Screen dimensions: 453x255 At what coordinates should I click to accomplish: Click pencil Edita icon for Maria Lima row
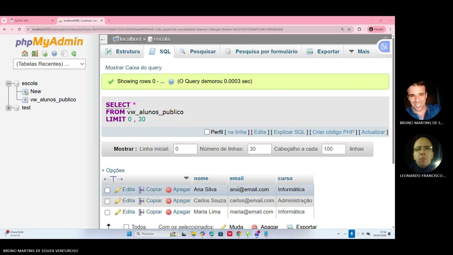[x=118, y=212]
